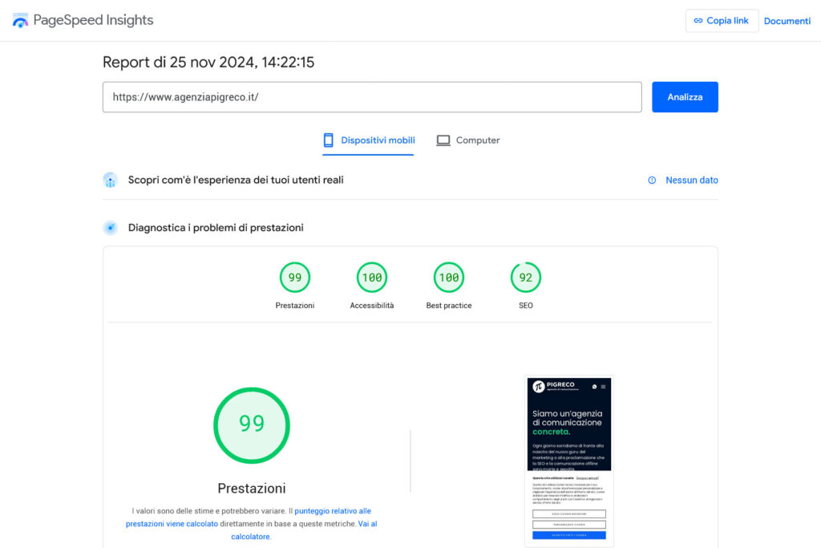The width and height of the screenshot is (821, 548).
Task: Open the punteggio relativo alle prestazioni link
Action: tap(249, 517)
